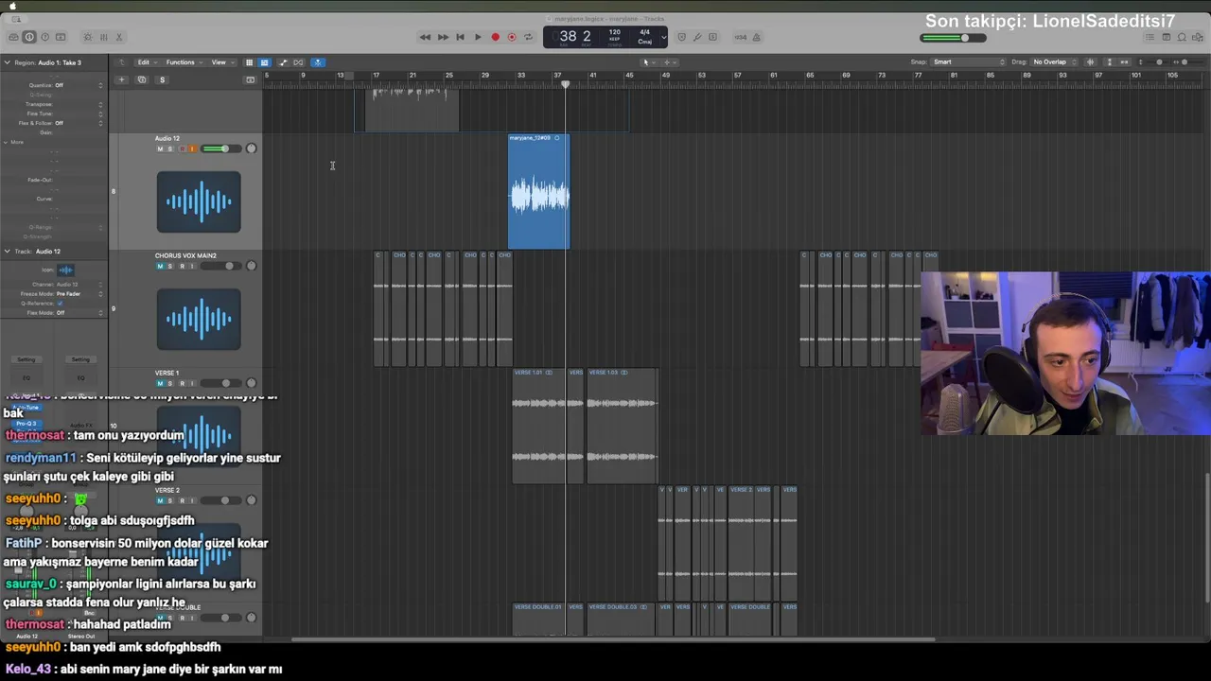Viewport: 1211px width, 681px height.
Task: Open the View menu in Tracks area
Action: (222, 62)
